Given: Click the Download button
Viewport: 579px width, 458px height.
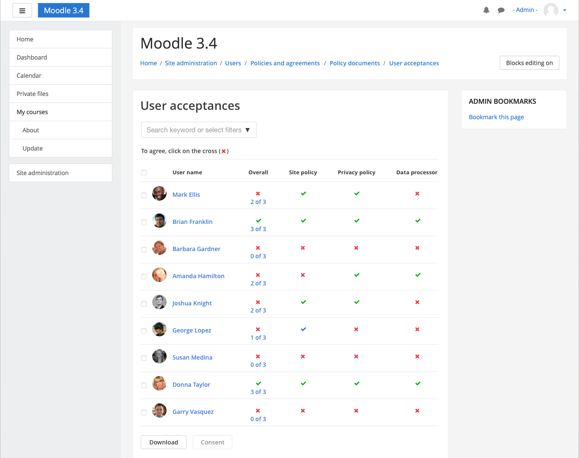Looking at the screenshot, I should tap(164, 442).
